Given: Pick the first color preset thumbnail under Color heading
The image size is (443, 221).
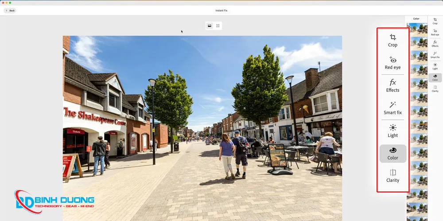Looking at the screenshot, I should (417, 29).
